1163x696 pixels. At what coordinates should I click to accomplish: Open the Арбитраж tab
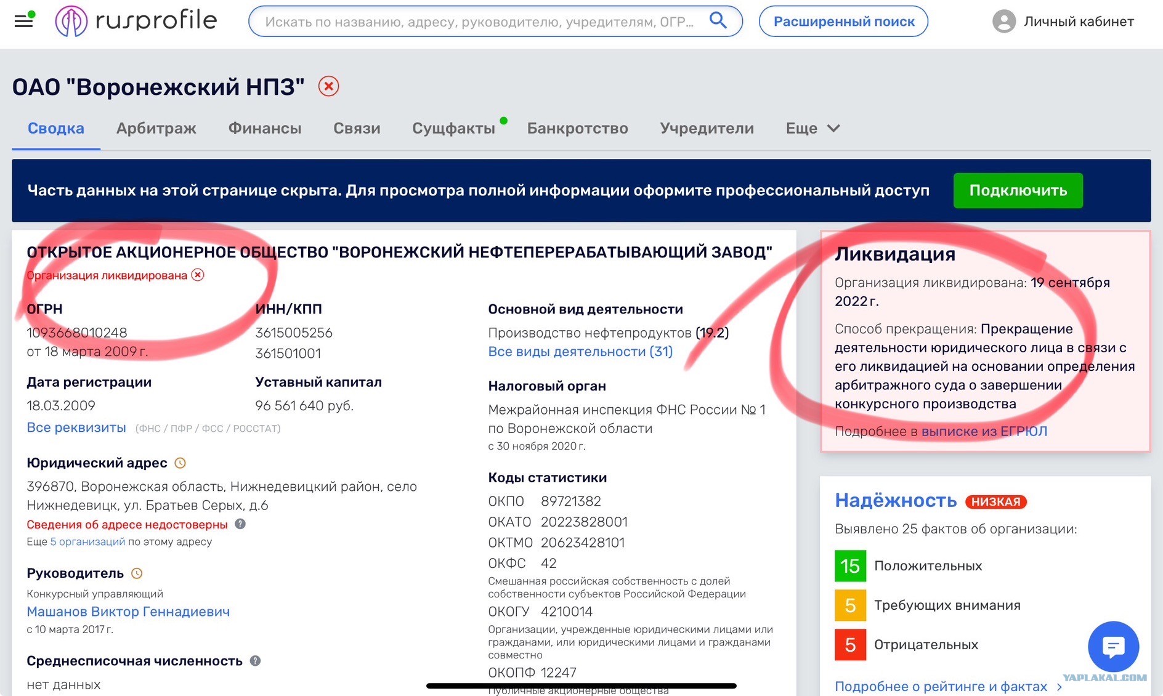(x=156, y=128)
